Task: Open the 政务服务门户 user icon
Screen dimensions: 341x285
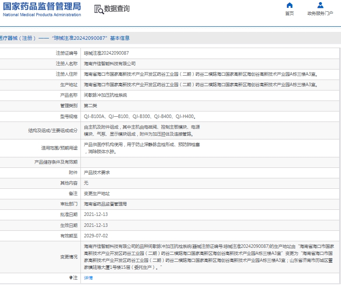Action: pos(320,5)
